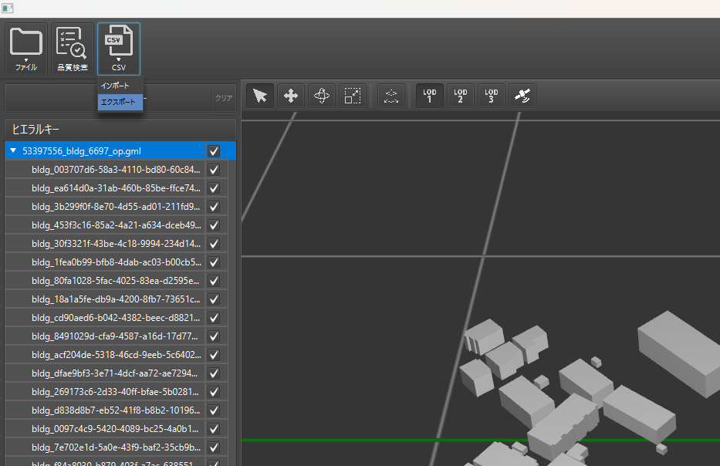720x466 pixels.
Task: Open the ファイル folder menu
Action: coord(26,49)
